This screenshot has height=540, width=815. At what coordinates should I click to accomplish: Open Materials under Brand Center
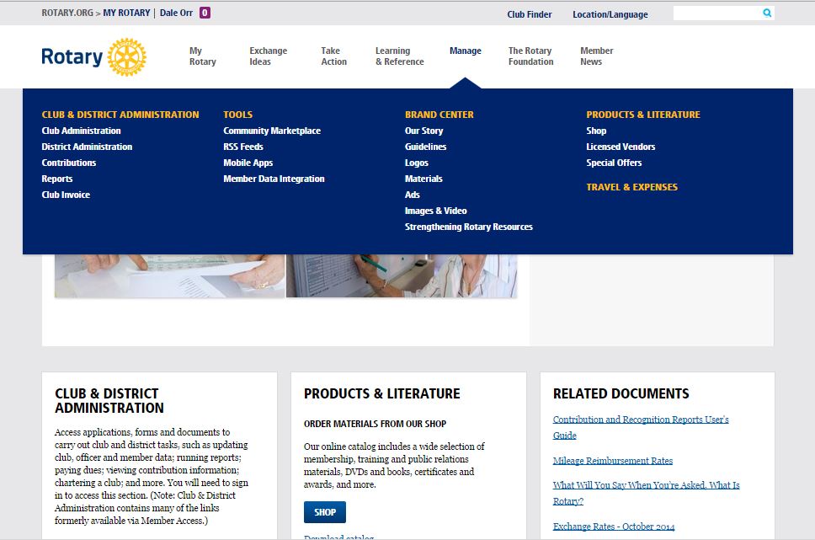423,179
